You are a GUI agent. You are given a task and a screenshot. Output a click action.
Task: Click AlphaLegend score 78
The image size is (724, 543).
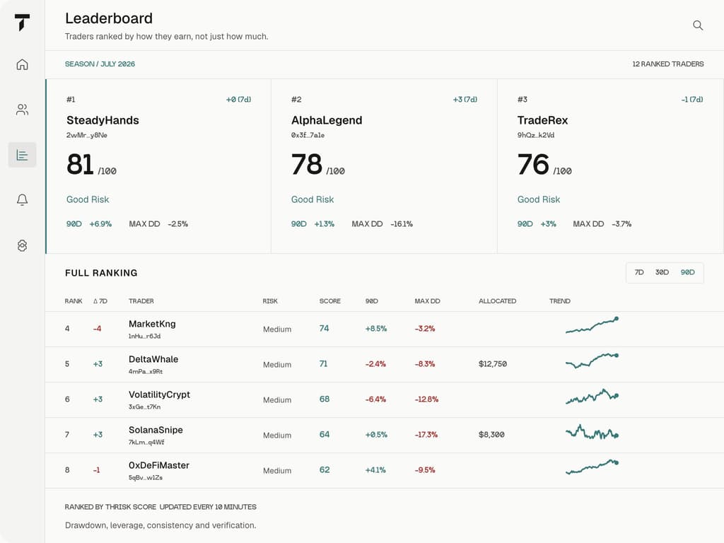307,165
